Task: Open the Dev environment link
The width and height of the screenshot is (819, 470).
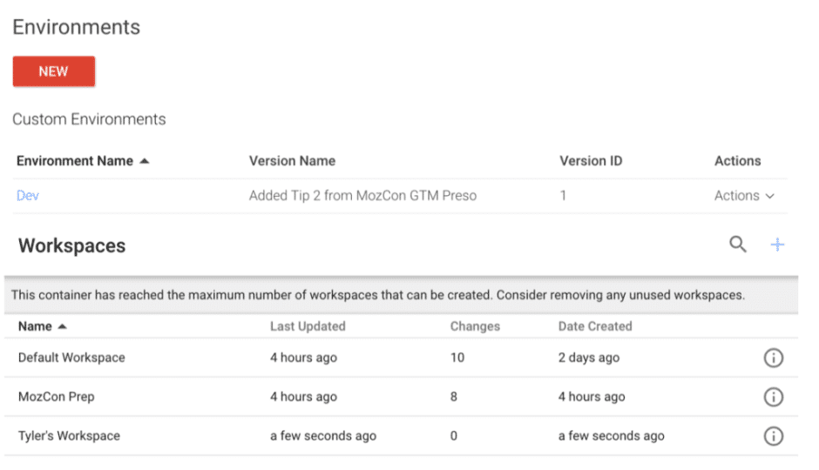Action: tap(28, 196)
